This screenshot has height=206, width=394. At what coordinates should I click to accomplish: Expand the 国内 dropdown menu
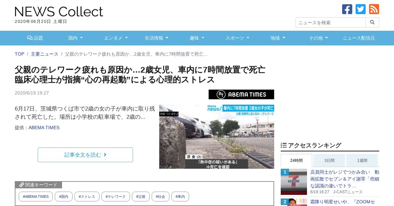click(76, 38)
